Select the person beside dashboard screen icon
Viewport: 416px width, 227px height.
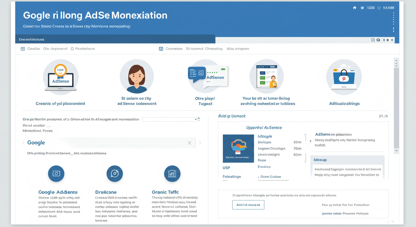pos(266,77)
